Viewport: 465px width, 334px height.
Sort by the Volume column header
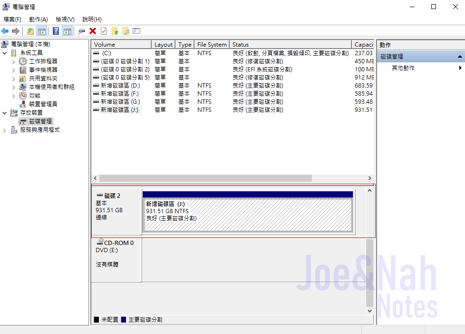(121, 45)
